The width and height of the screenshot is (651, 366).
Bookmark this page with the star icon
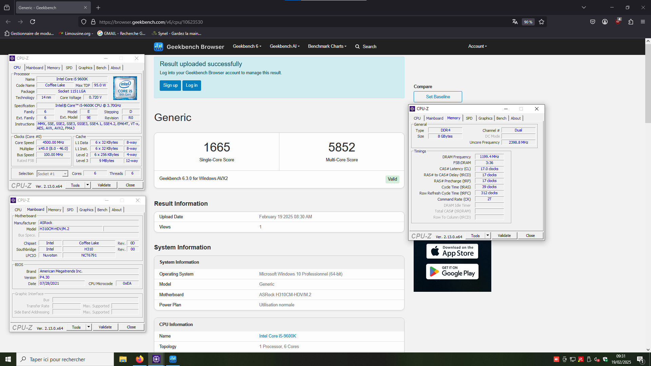click(541, 22)
